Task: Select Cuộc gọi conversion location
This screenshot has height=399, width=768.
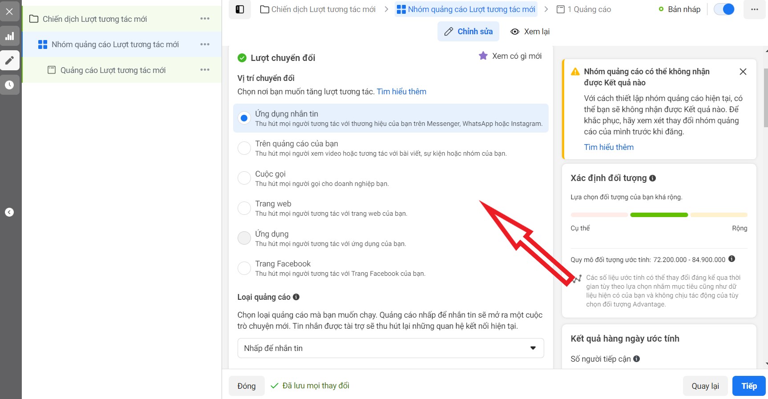Action: pyautogui.click(x=244, y=178)
